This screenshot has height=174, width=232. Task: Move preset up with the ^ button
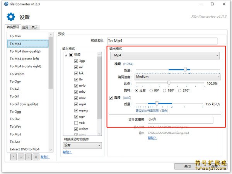point(14,157)
